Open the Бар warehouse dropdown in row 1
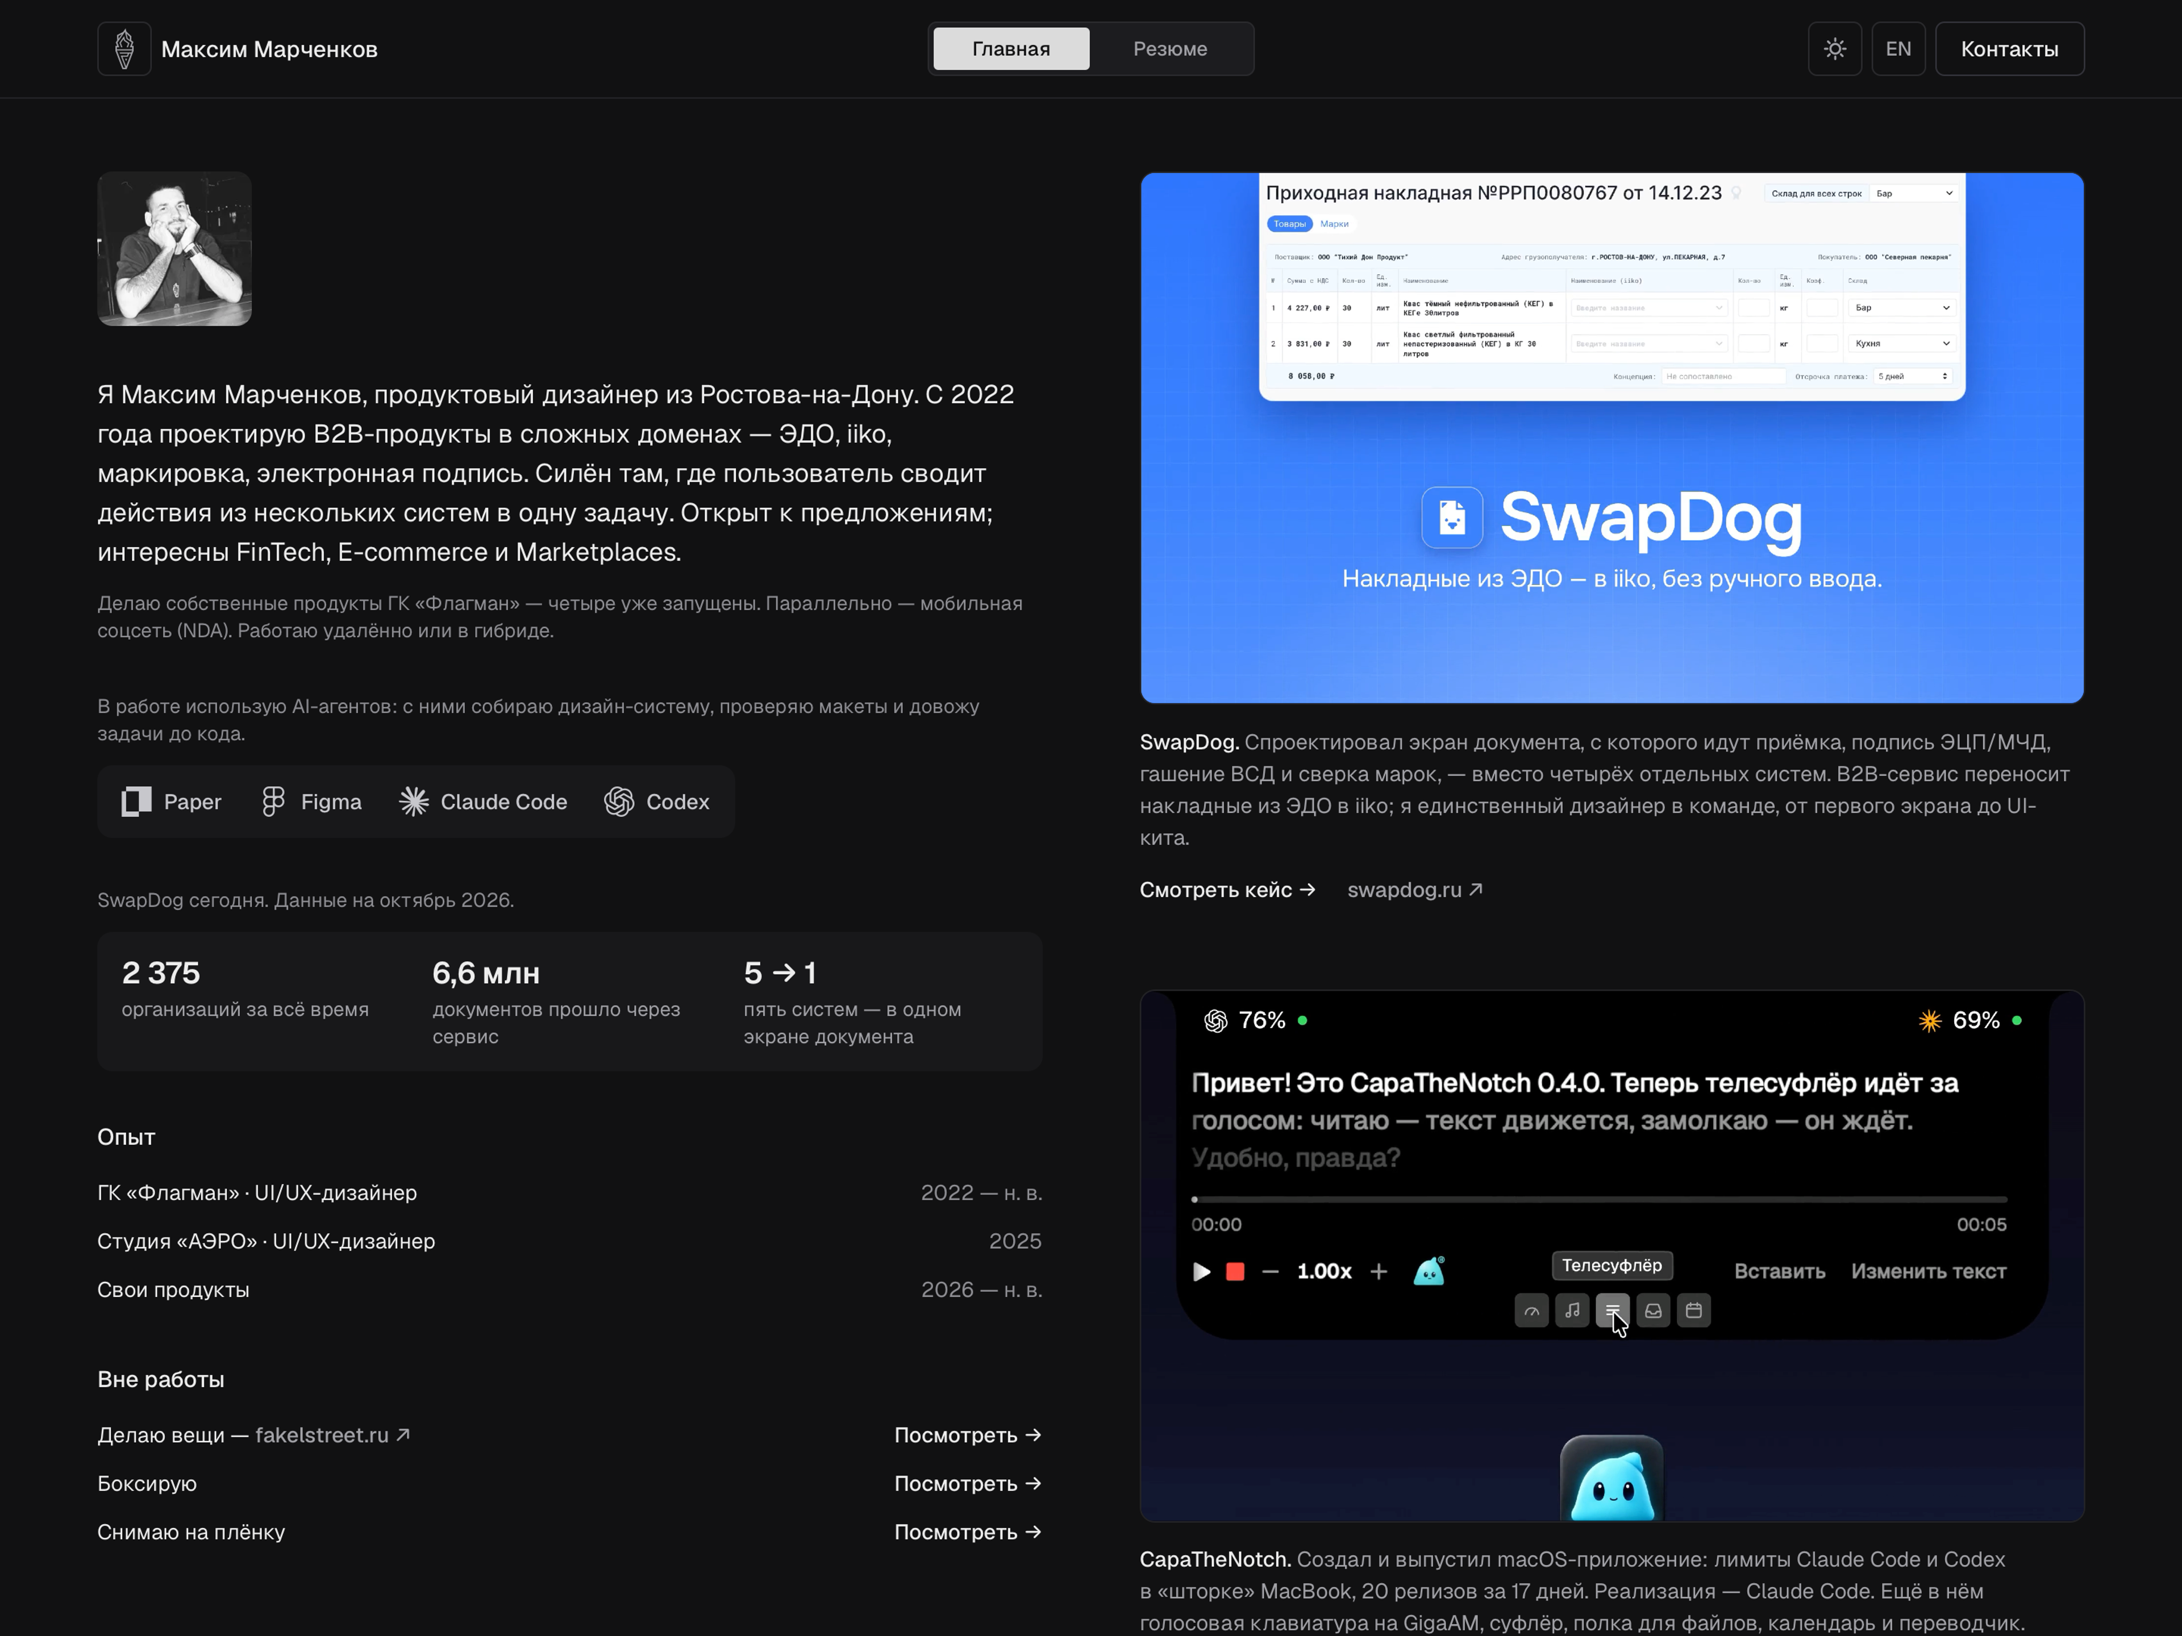Viewport: 2182px width, 1636px height. 1902,308
